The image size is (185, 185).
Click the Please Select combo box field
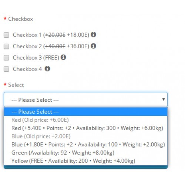pos(85,100)
